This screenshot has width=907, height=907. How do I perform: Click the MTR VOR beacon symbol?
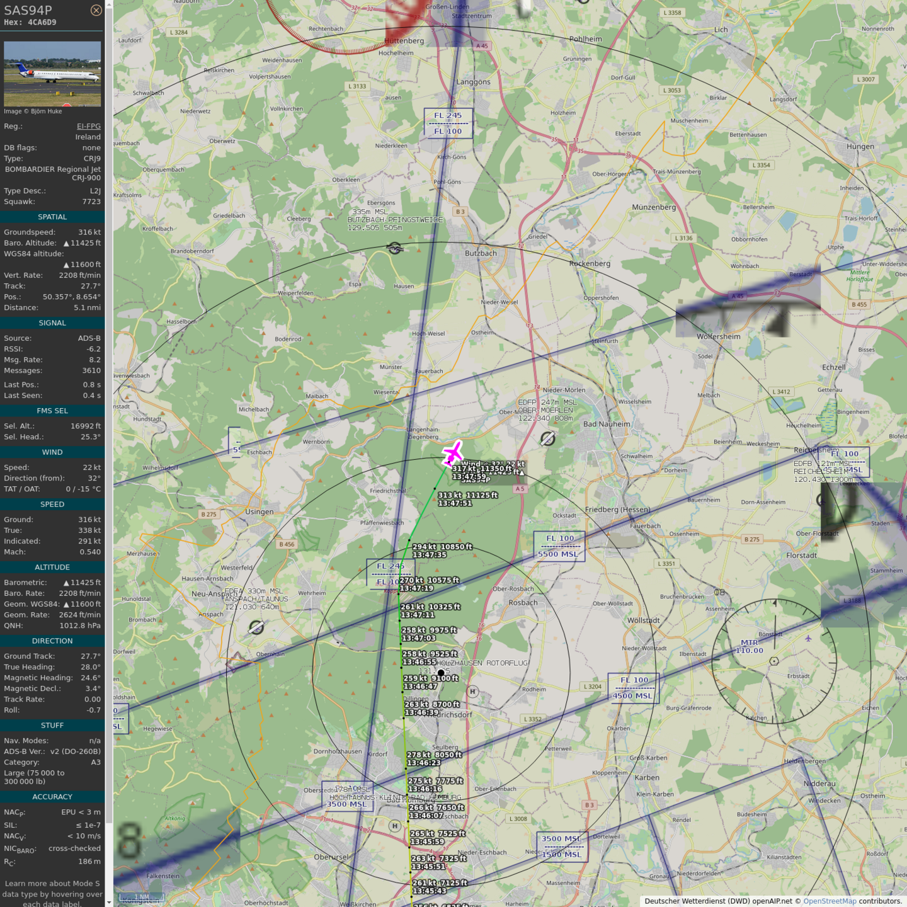[x=774, y=661]
